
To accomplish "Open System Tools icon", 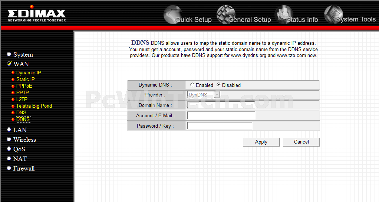I will [333, 14].
